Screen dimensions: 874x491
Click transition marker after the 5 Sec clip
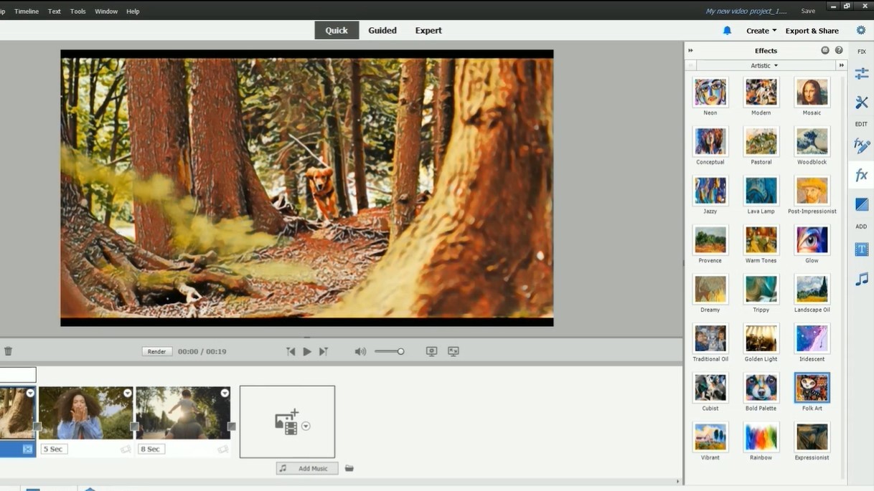[134, 426]
